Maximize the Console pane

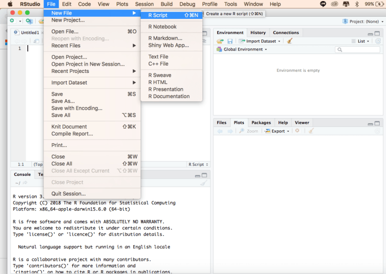tap(205, 175)
